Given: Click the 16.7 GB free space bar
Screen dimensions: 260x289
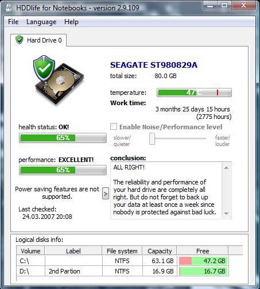Looking at the screenshot, I should pyautogui.click(x=203, y=271).
